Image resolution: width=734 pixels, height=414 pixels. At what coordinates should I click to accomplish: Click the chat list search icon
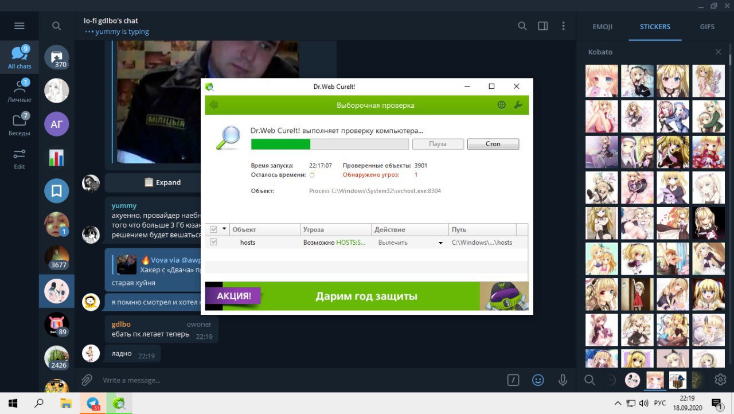(56, 26)
